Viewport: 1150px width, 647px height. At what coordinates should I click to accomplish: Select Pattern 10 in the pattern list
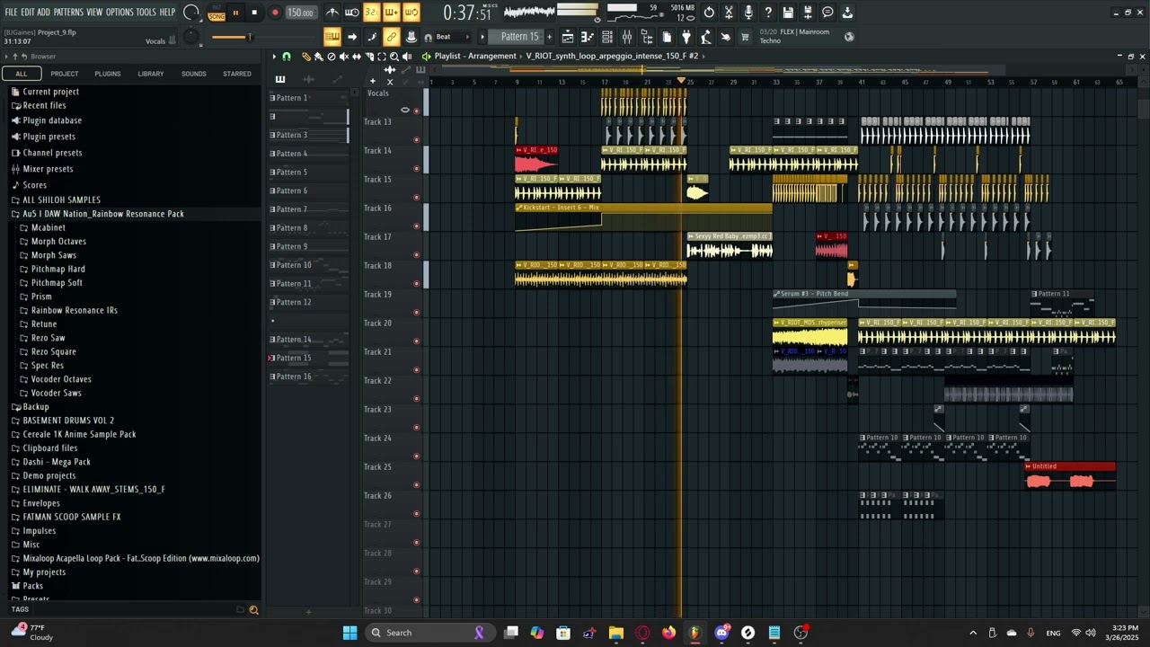pos(293,265)
